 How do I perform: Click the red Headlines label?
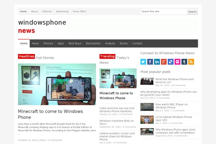pyautogui.click(x=26, y=57)
